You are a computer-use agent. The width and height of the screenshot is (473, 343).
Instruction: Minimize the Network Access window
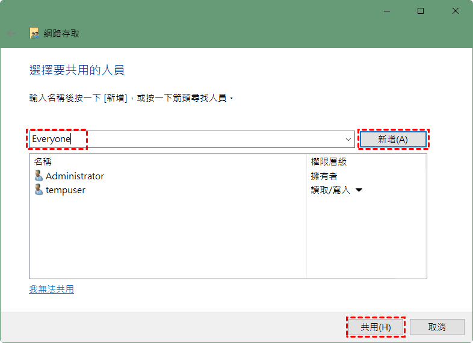point(387,11)
